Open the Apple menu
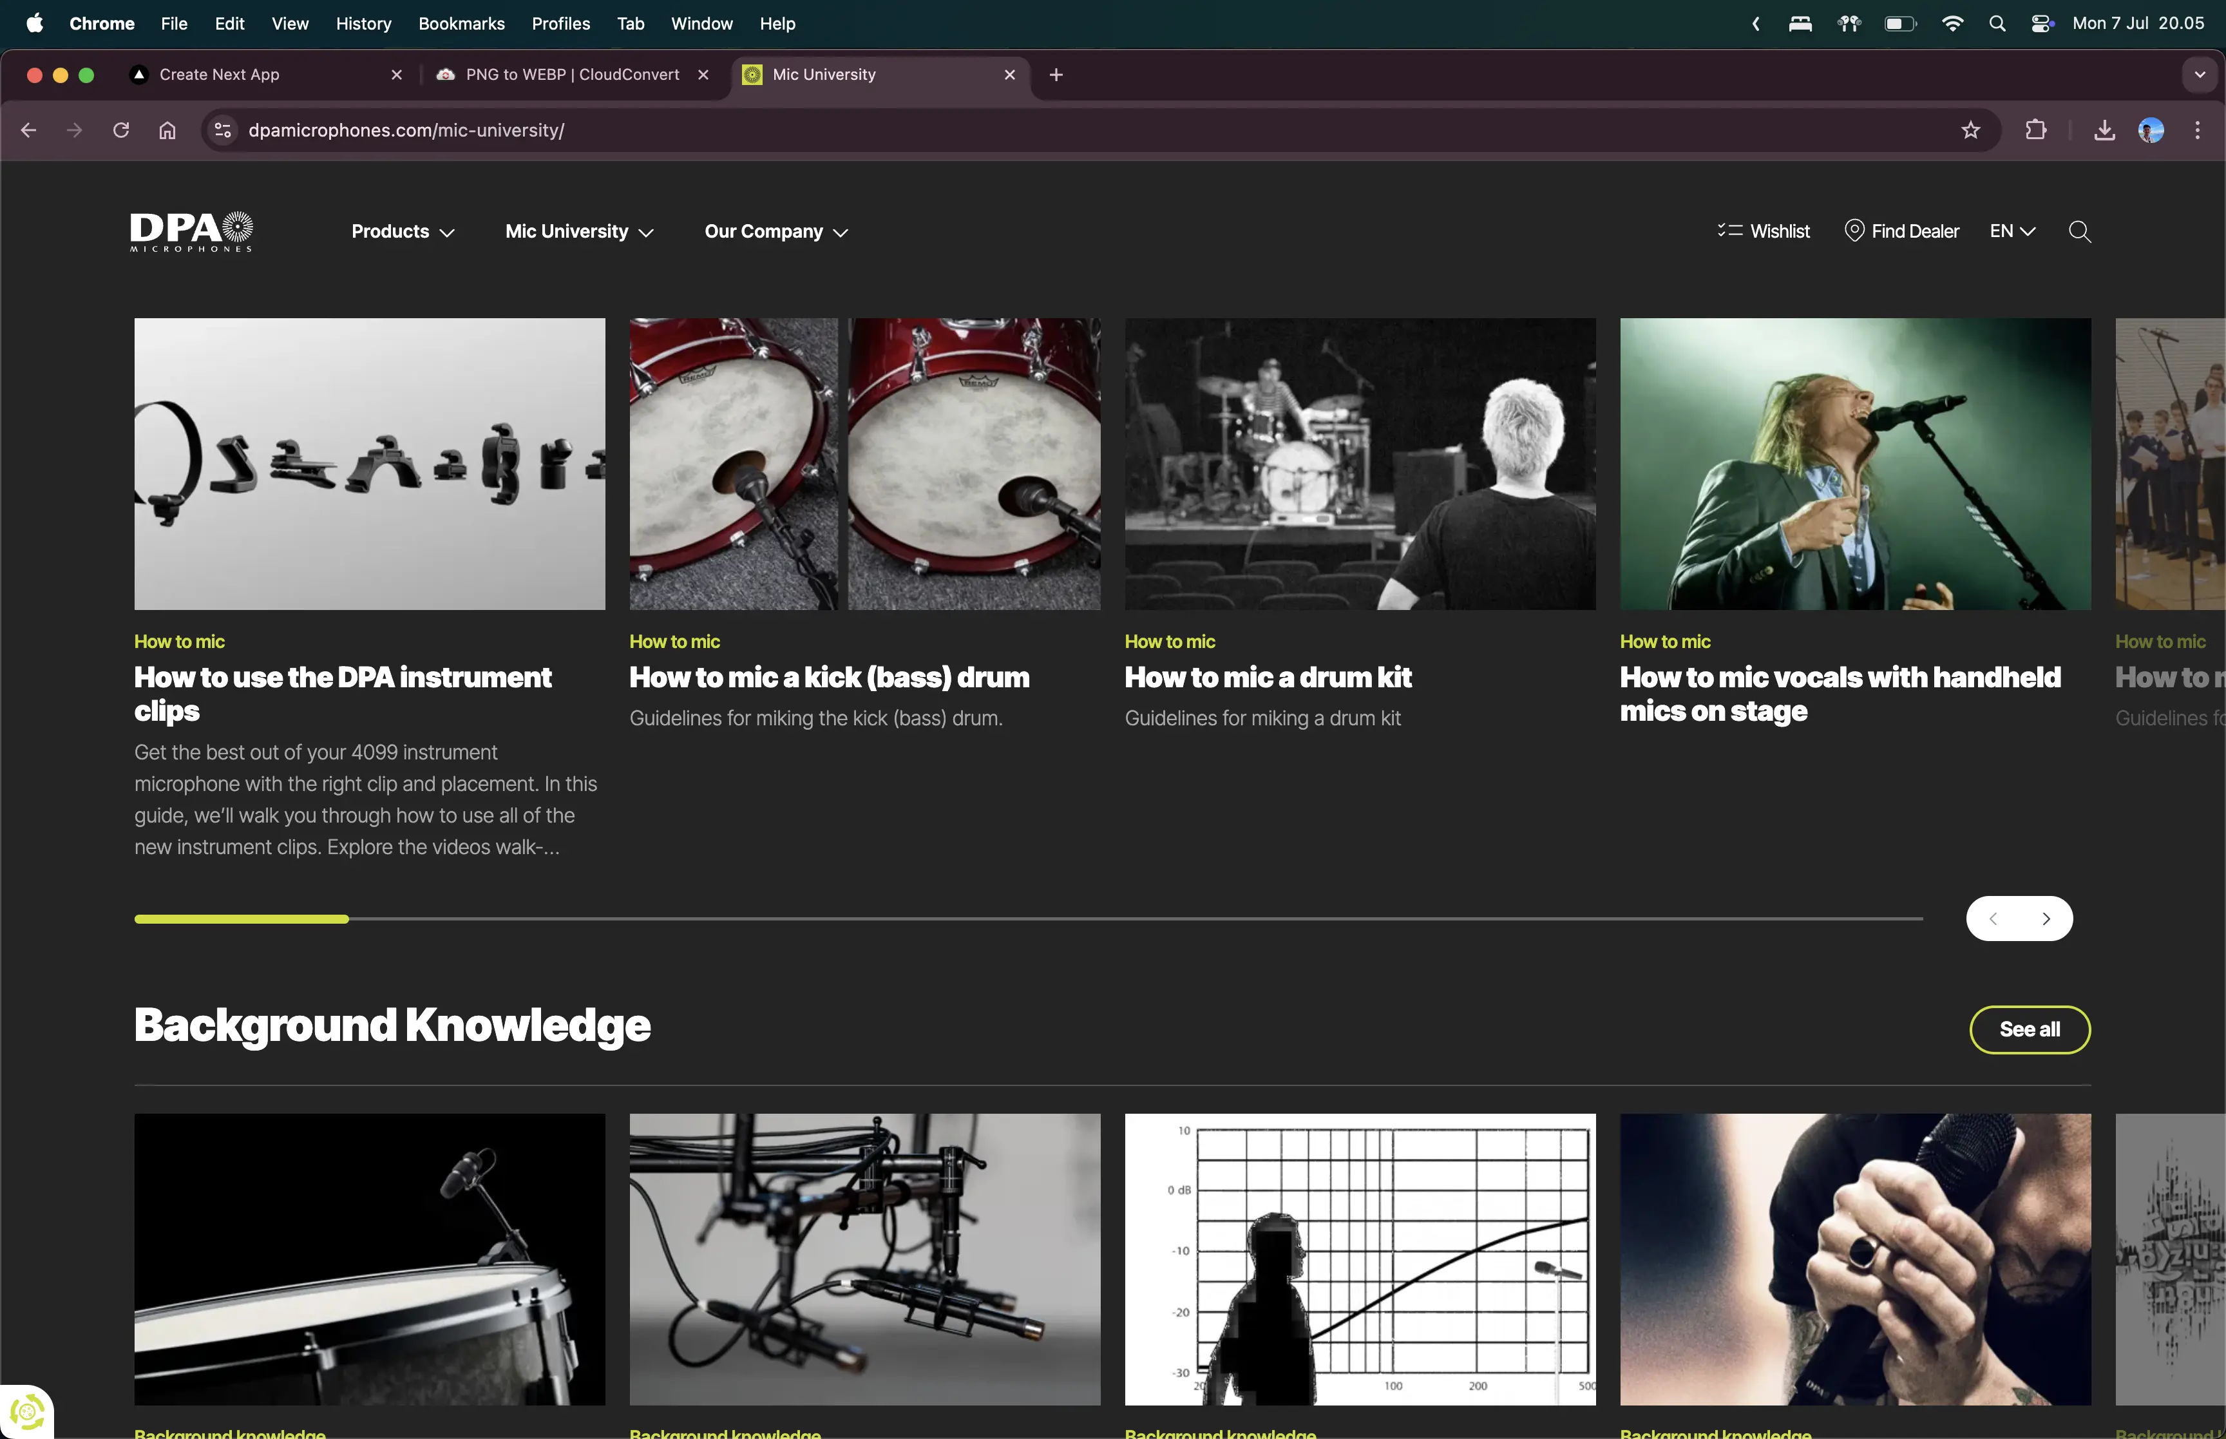The height and width of the screenshot is (1439, 2226). [x=35, y=23]
